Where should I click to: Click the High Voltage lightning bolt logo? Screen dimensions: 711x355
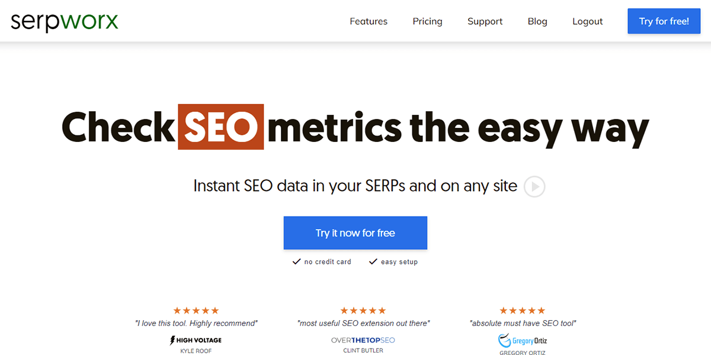coord(172,341)
